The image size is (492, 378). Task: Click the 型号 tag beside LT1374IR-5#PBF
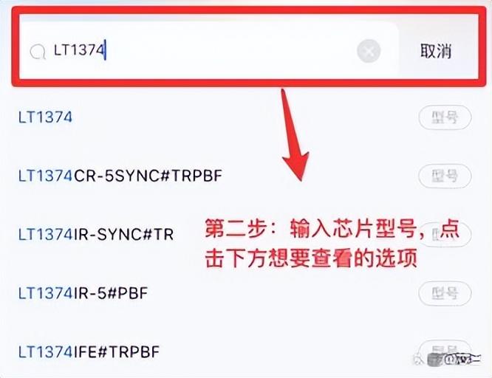pos(445,293)
